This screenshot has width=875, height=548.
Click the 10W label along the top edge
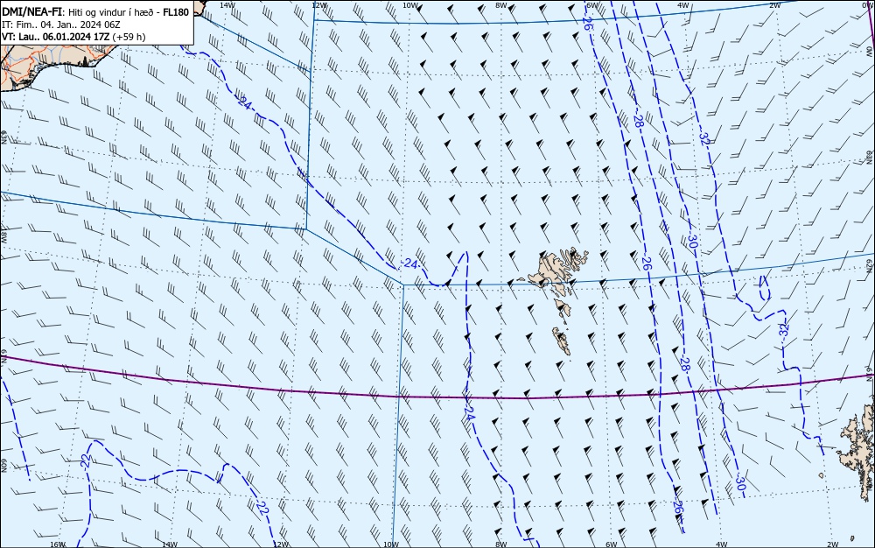coord(410,4)
